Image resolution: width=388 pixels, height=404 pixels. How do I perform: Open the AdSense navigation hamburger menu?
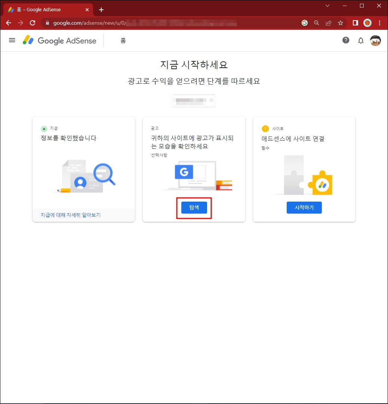click(x=12, y=40)
